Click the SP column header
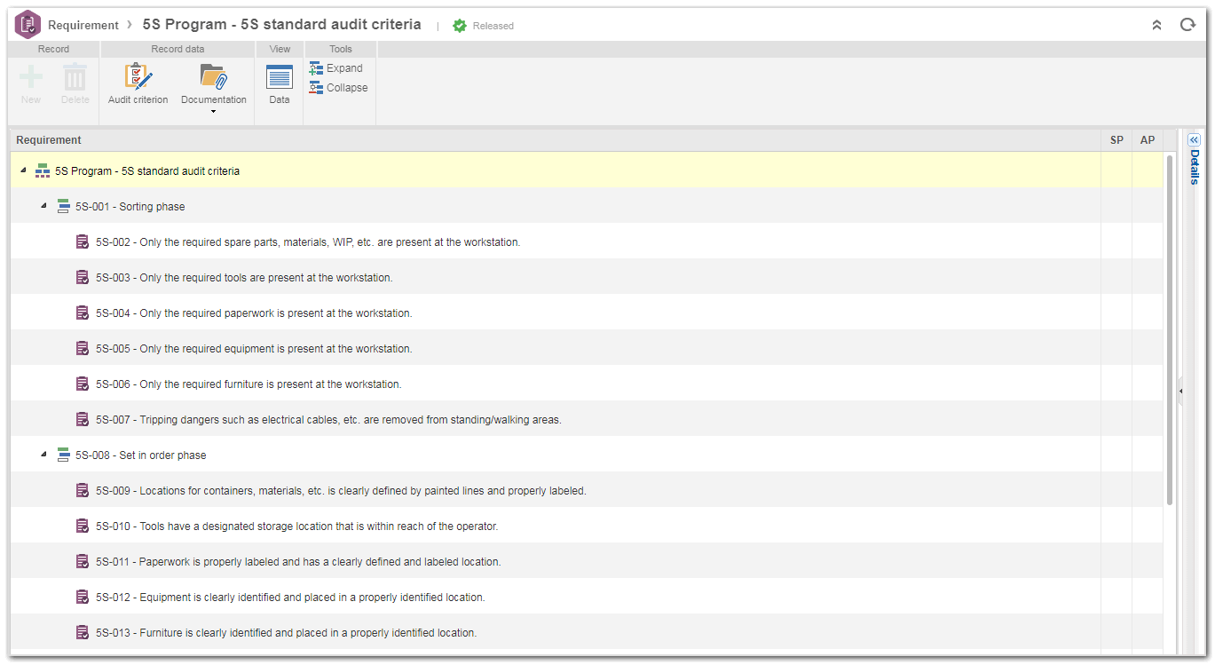 1116,140
